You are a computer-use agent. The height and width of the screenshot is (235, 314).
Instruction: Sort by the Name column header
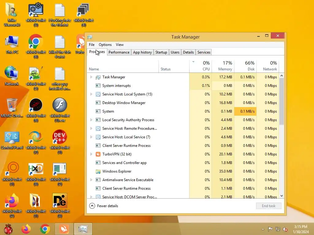123,66
